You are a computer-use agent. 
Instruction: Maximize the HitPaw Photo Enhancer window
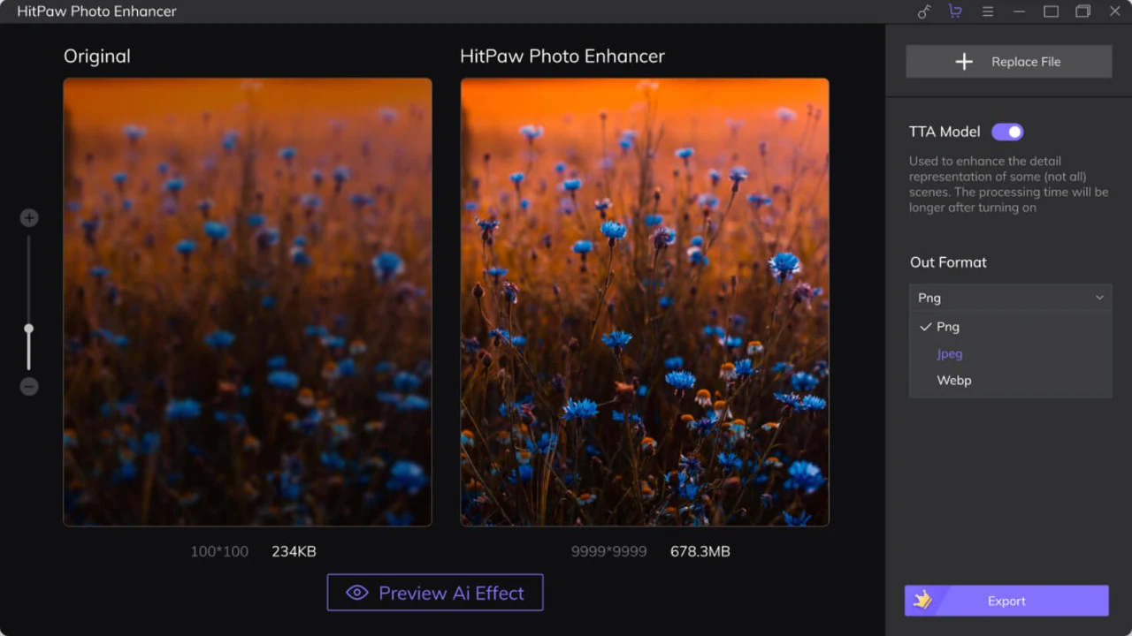pos(1051,11)
